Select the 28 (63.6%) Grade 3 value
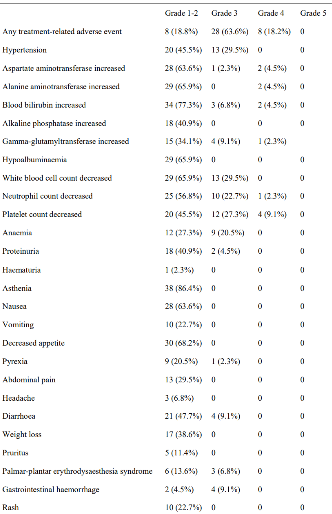 [x=230, y=32]
